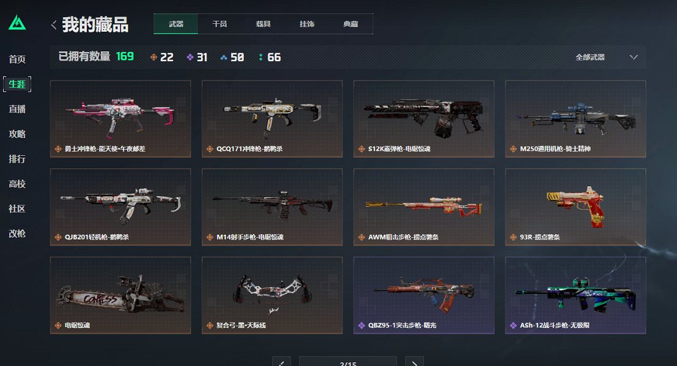Open 排行 in the sidebar
This screenshot has width=677, height=366.
tap(17, 159)
